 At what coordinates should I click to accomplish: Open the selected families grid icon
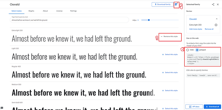click(x=176, y=4)
